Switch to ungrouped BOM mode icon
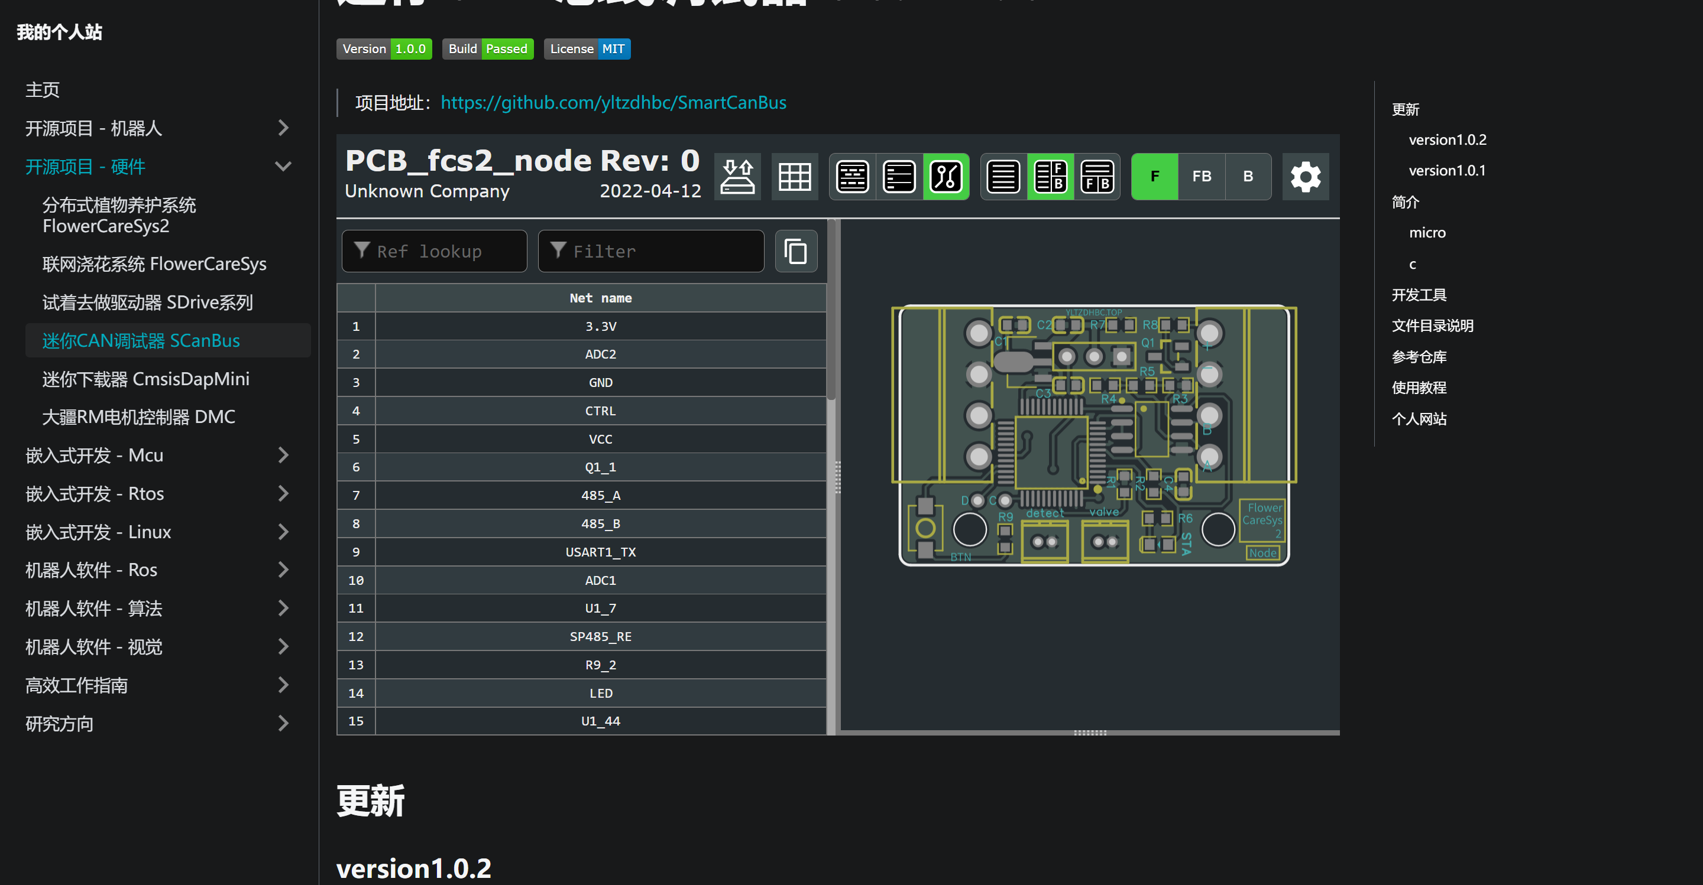 899,176
